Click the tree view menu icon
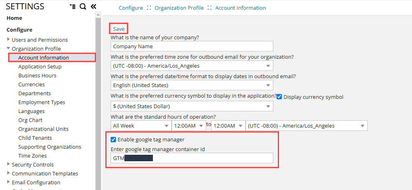The height and width of the screenshot is (190, 412). coord(72,6)
